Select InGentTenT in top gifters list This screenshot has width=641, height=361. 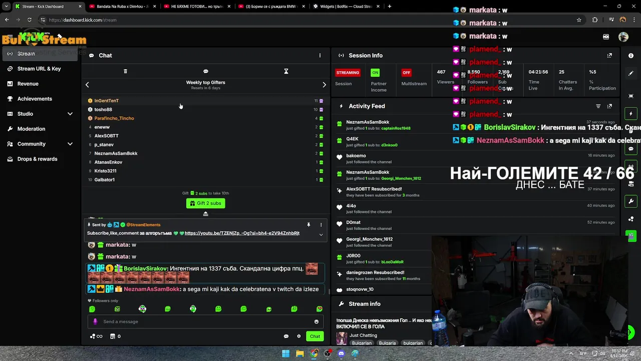tap(106, 101)
